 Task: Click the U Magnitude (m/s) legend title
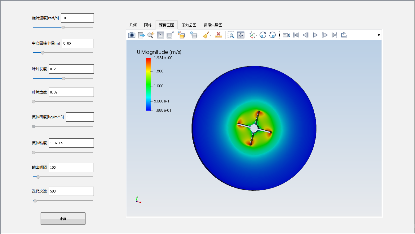(159, 52)
